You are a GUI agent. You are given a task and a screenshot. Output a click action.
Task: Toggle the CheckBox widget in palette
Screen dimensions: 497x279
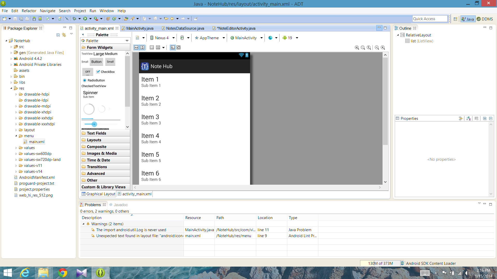[105, 72]
